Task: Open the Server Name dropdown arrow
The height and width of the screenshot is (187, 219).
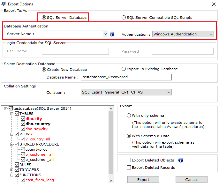Action: [105, 34]
